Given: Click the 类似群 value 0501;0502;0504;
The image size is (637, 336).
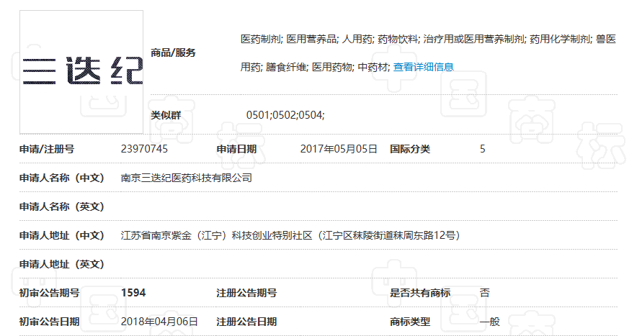Looking at the screenshot, I should coord(285,115).
